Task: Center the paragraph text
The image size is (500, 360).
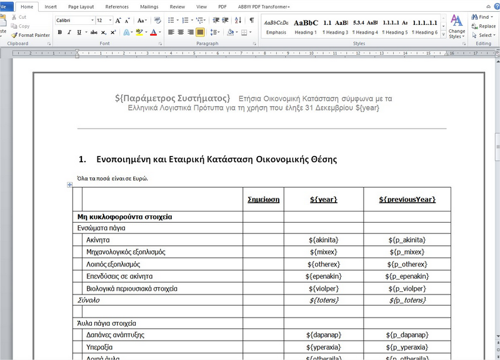Action: coord(181,32)
